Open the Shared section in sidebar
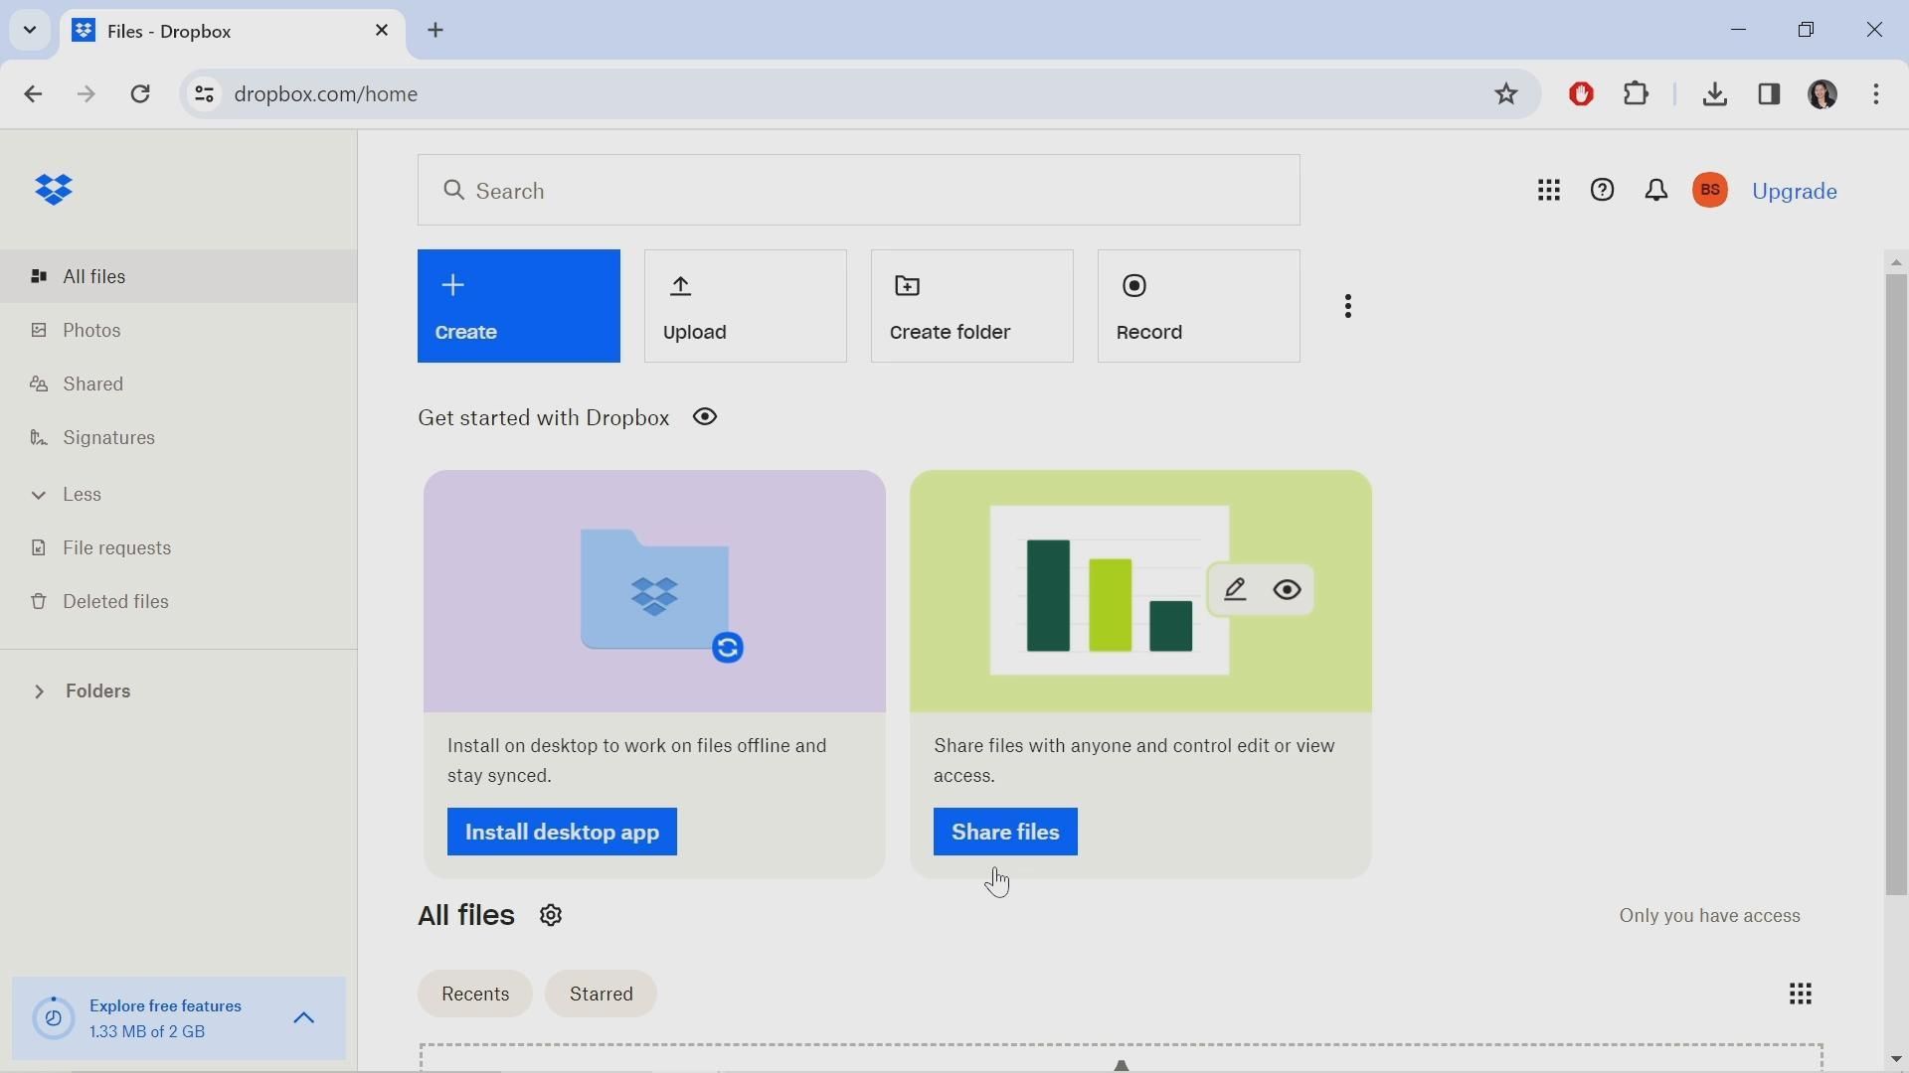The width and height of the screenshot is (1909, 1073). click(x=92, y=384)
